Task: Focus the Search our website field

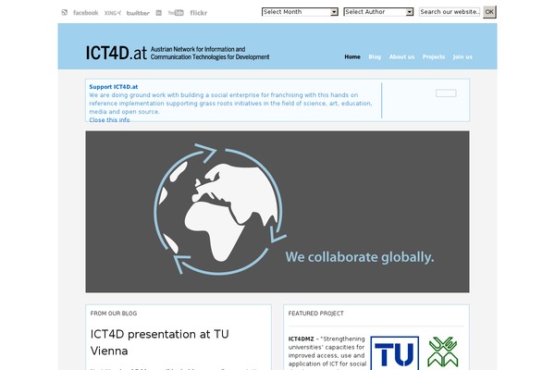Action: point(450,12)
